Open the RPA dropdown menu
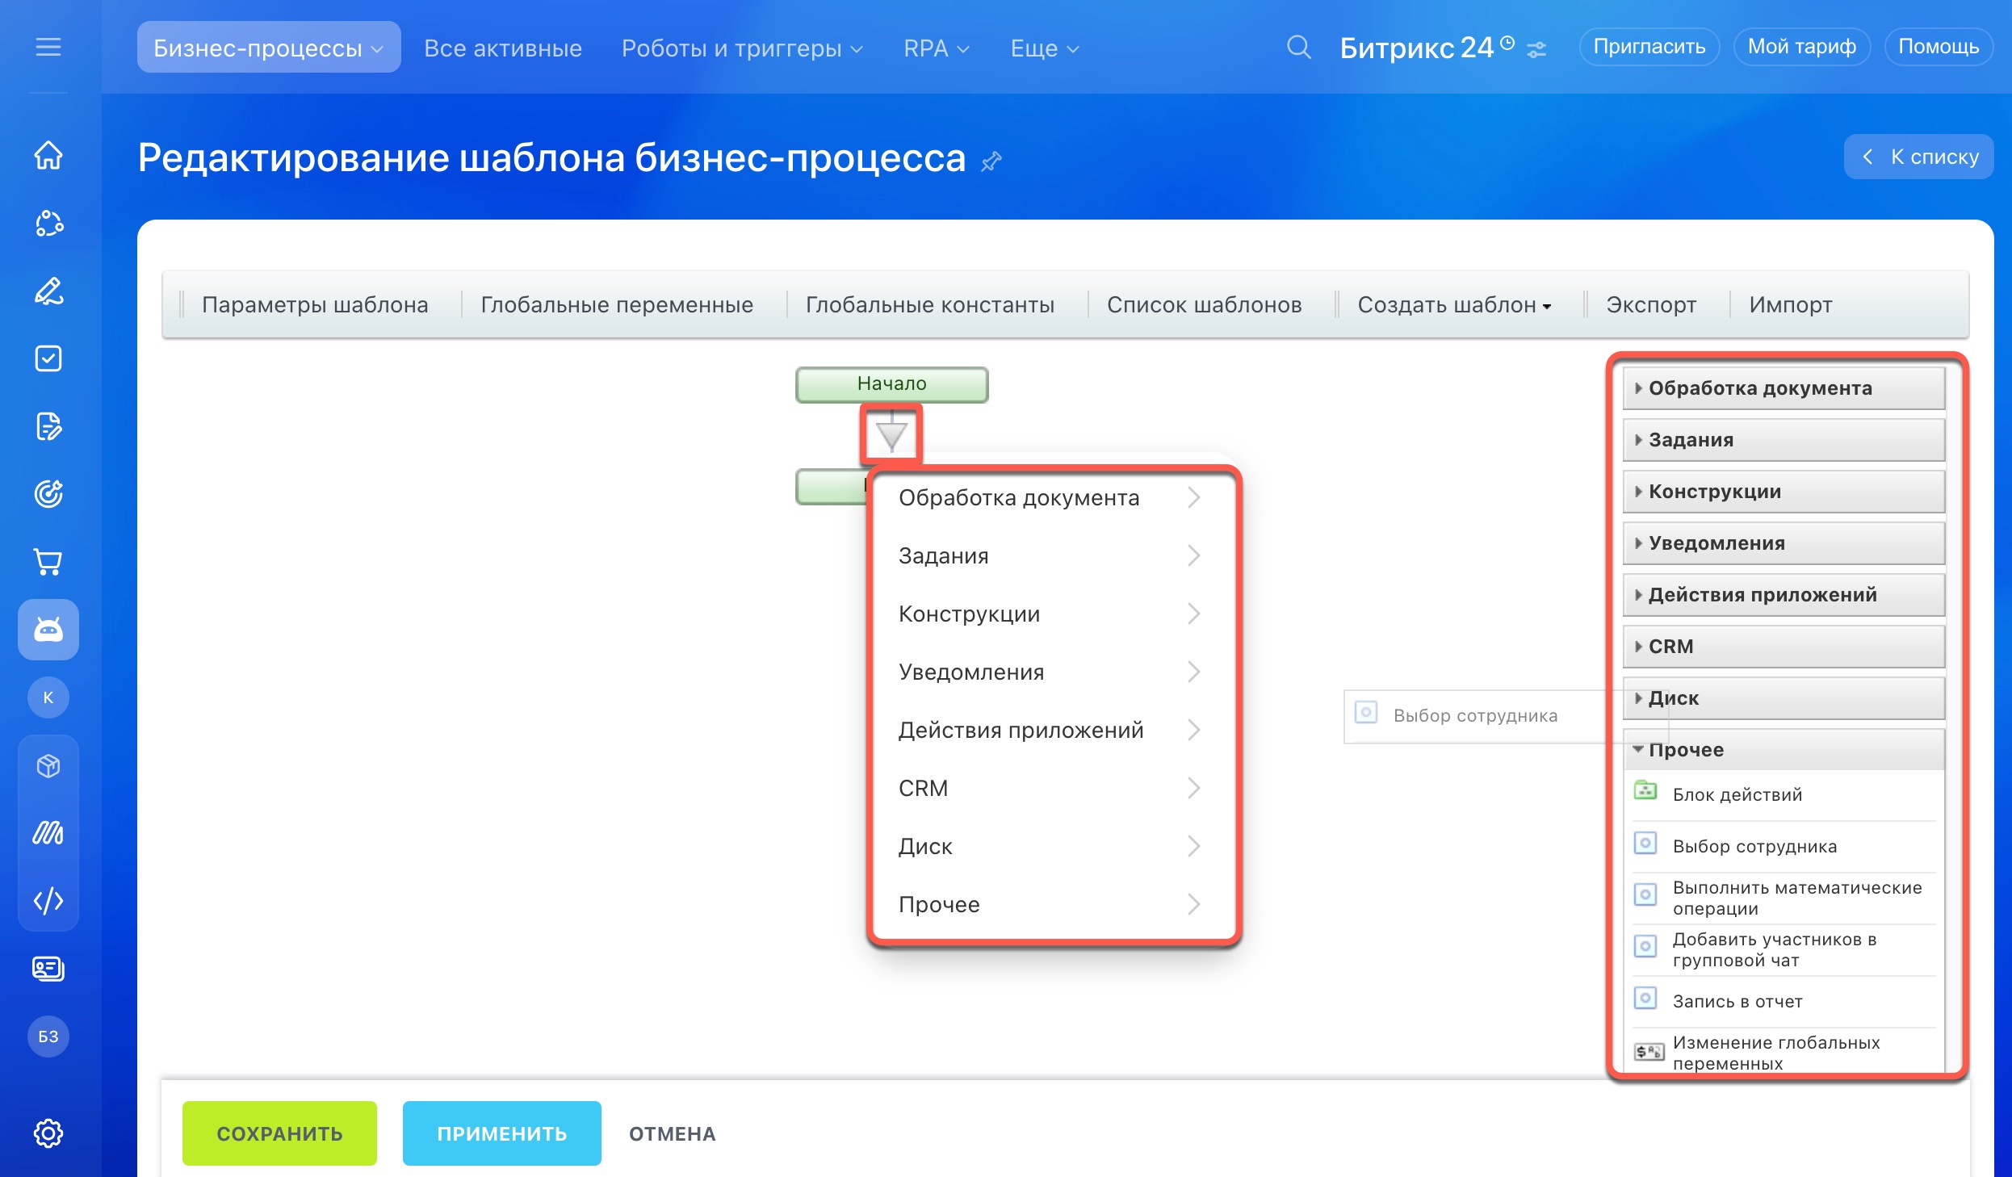2012x1177 pixels. [x=936, y=48]
